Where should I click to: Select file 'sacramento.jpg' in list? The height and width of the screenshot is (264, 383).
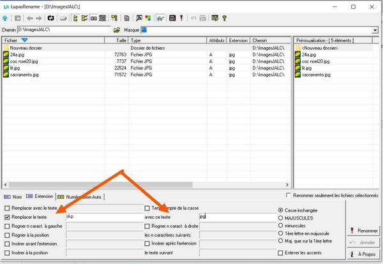(24, 75)
